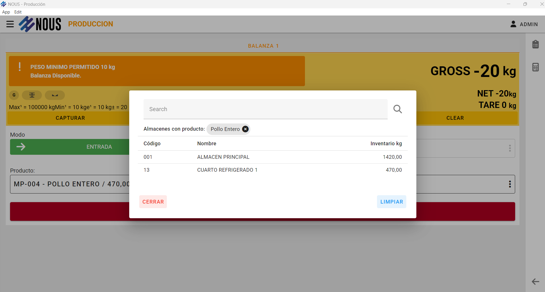This screenshot has height=292, width=545.
Task: Open the clipboard list icon in sidebar
Action: [535, 45]
